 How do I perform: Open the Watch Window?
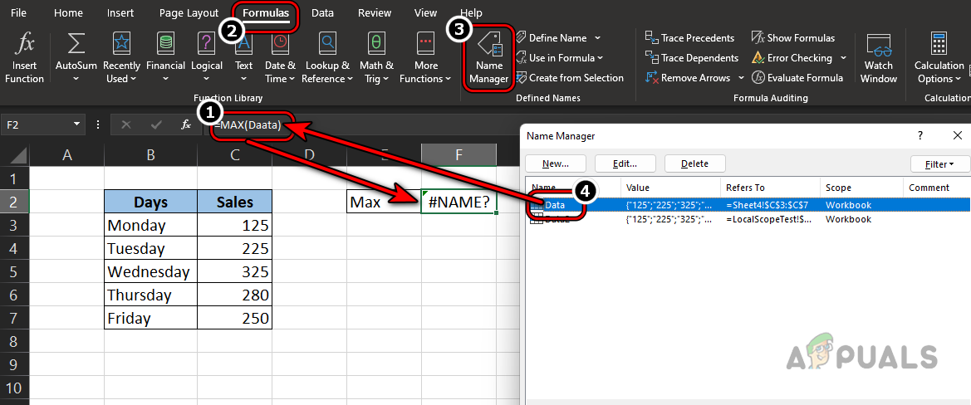878,57
